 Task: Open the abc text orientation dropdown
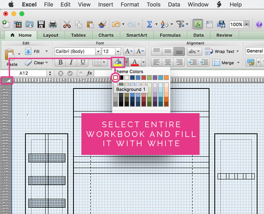194,51
